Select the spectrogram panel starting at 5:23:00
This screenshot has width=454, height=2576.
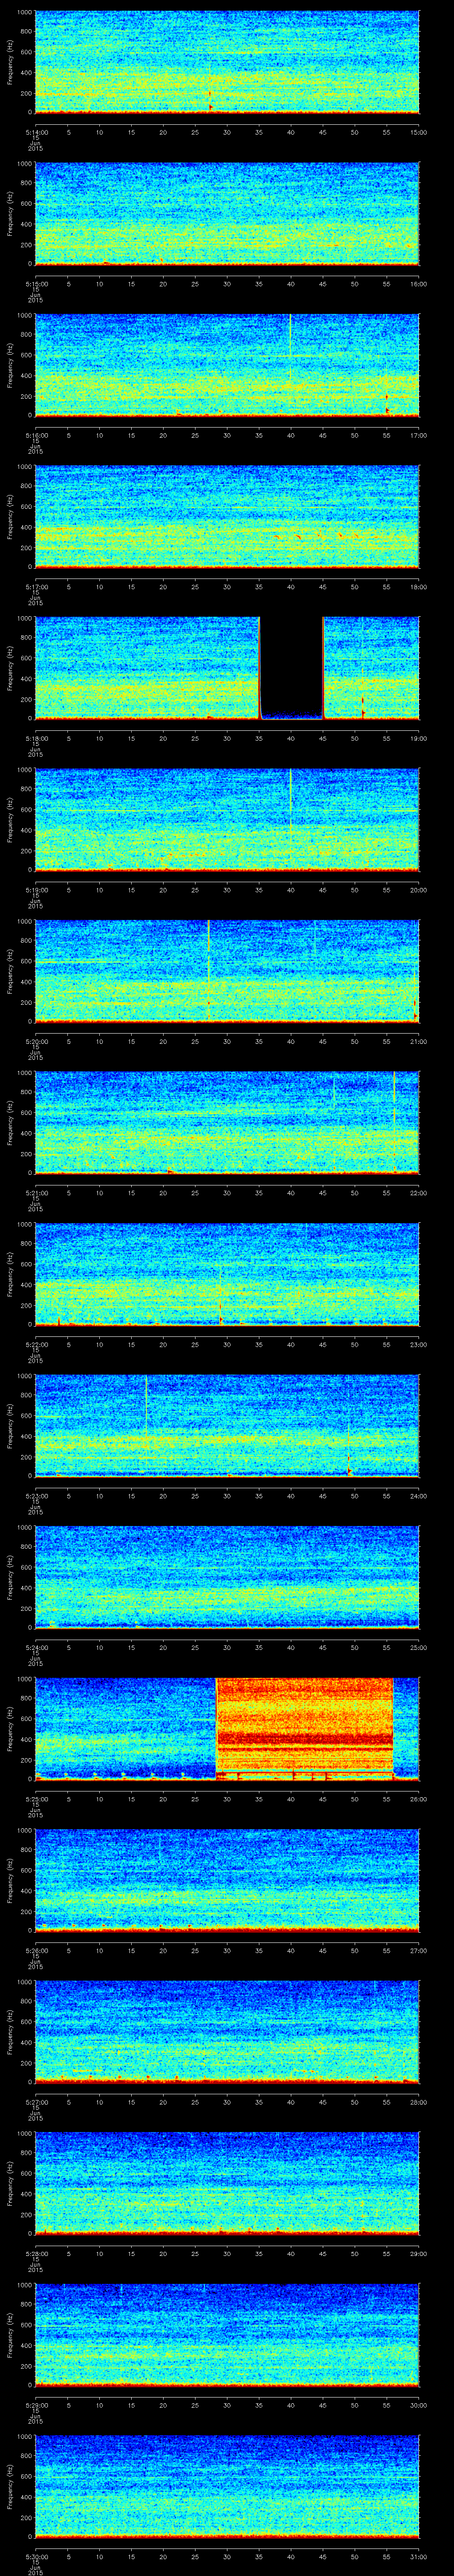227,1426
